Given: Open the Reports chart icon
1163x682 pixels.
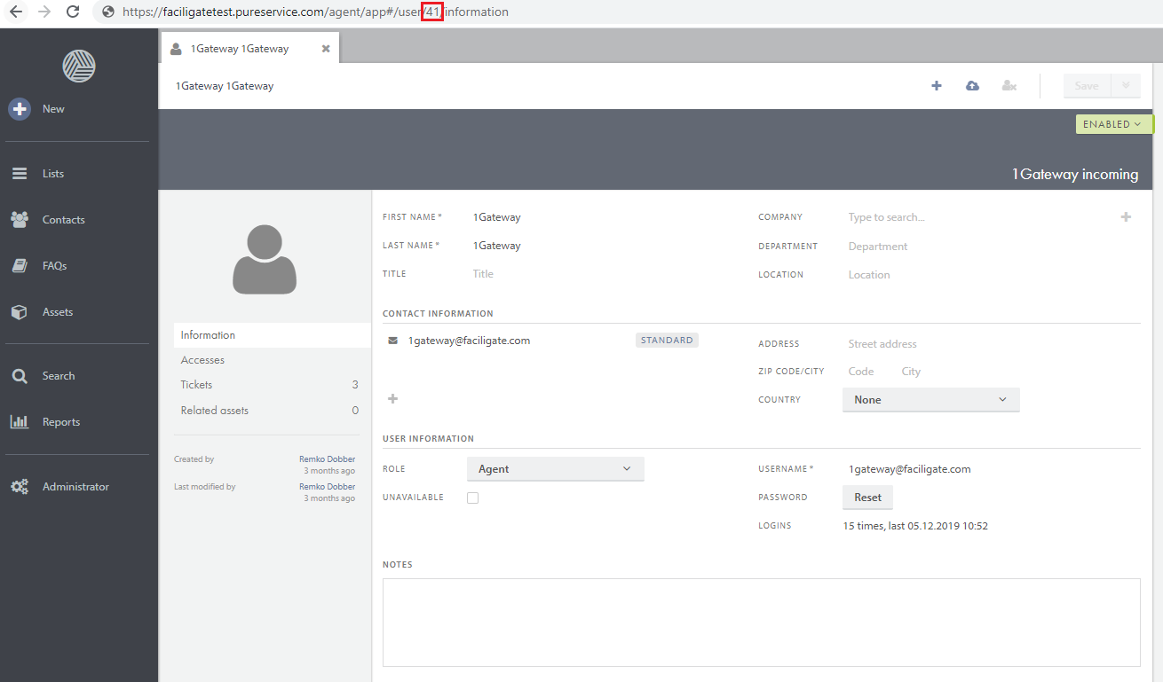Looking at the screenshot, I should point(20,422).
